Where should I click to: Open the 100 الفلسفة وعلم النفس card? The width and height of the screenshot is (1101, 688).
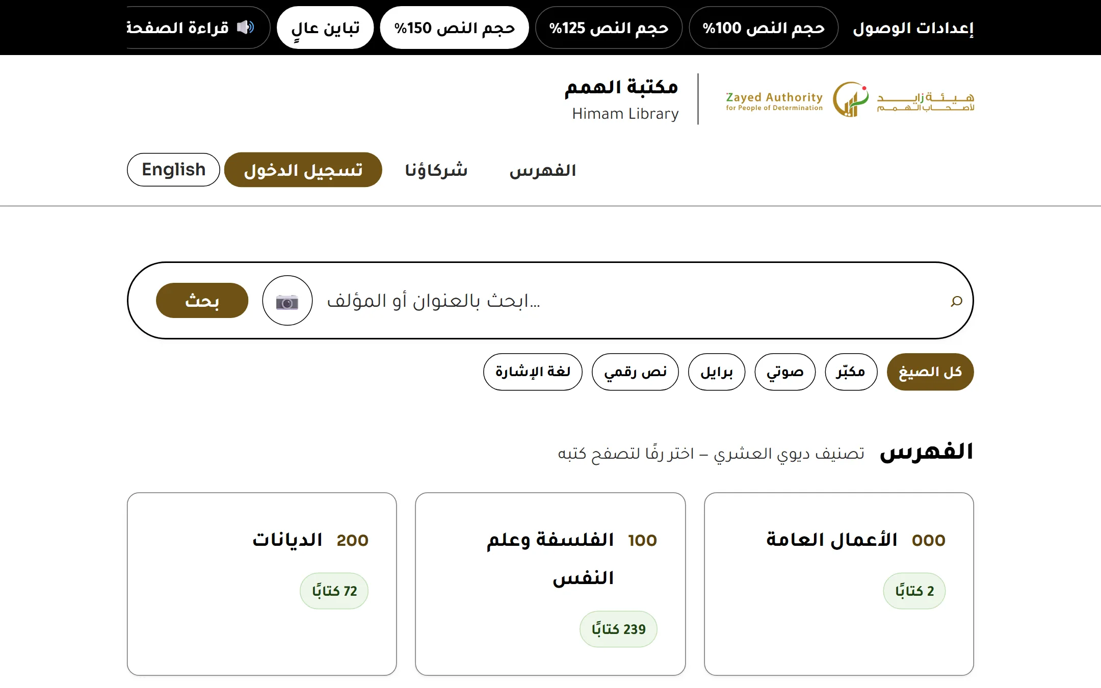pos(550,584)
